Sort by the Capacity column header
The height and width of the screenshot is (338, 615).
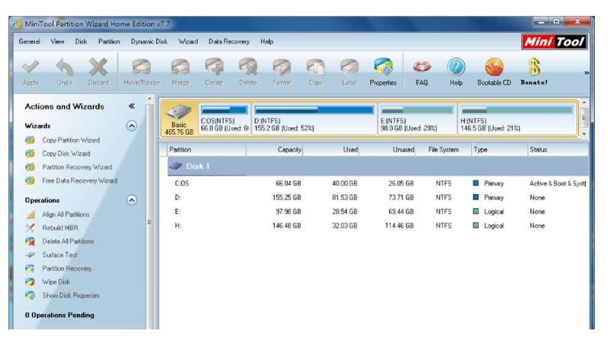(274, 149)
